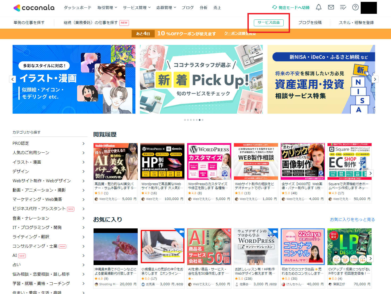
Task: Click お気に入りをもっと見る link
Action: (352, 220)
